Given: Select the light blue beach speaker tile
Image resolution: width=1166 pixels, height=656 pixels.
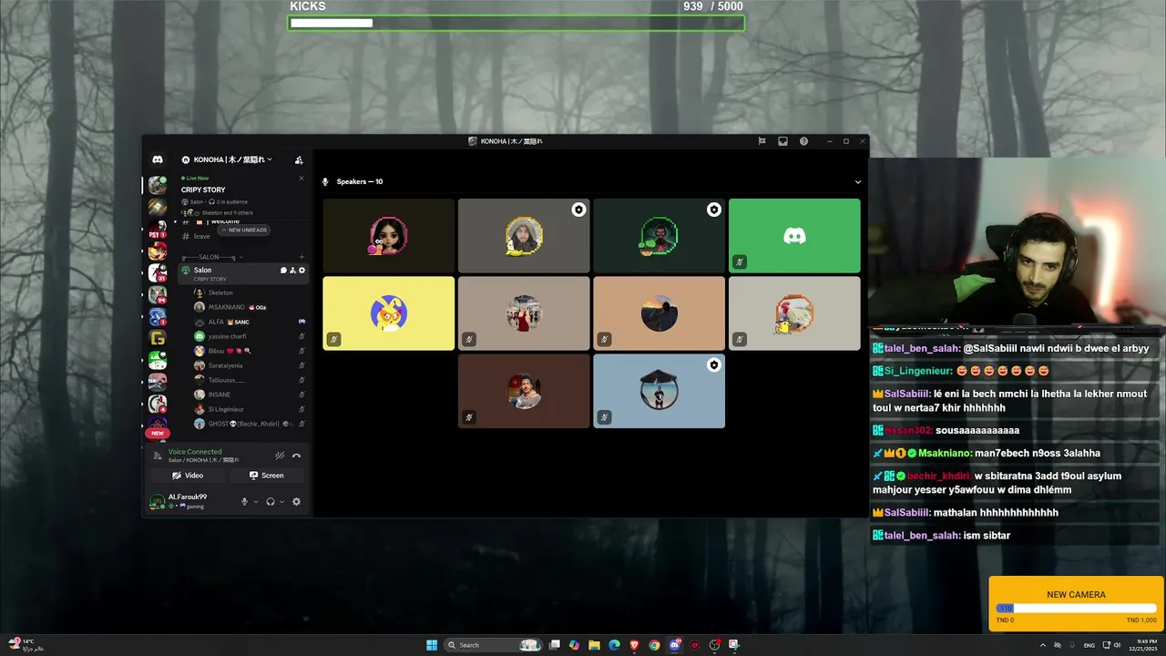Looking at the screenshot, I should click(x=659, y=391).
